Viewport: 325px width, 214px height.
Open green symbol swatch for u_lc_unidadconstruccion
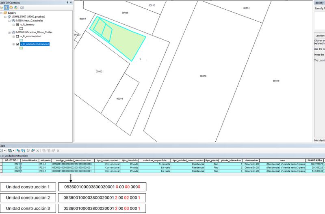(21, 48)
